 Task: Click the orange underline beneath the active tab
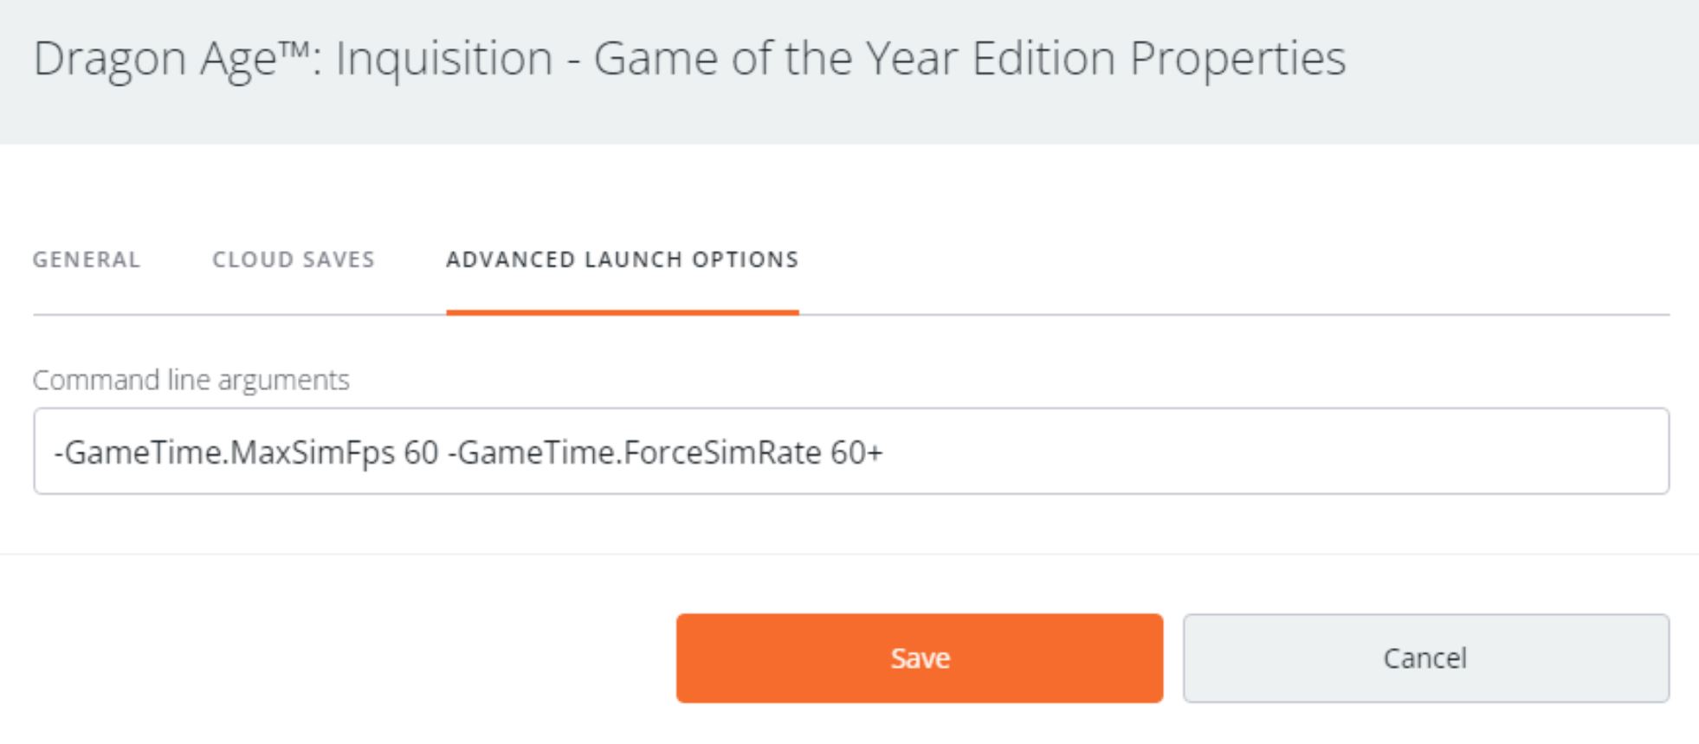click(622, 312)
